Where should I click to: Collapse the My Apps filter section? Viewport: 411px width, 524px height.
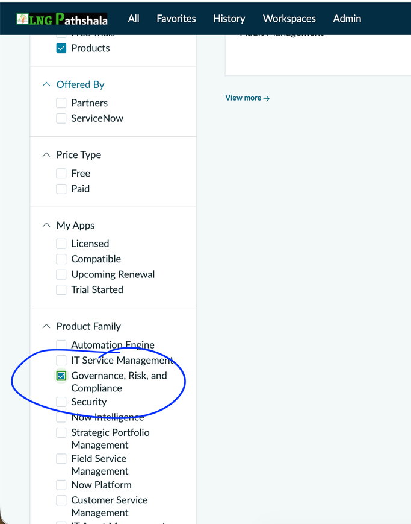pos(46,226)
